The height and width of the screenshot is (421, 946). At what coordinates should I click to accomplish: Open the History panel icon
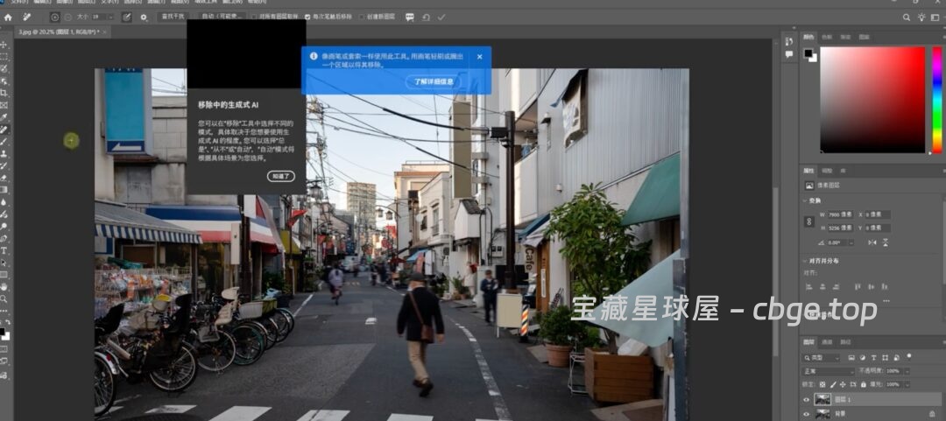coord(789,42)
